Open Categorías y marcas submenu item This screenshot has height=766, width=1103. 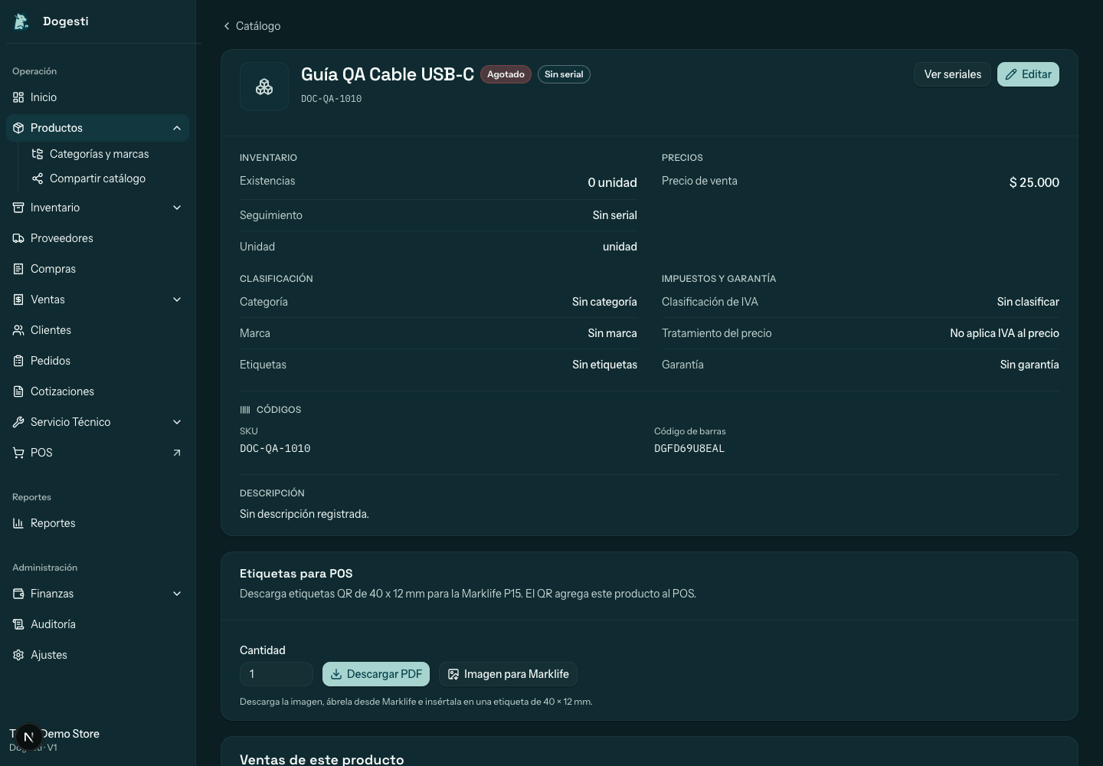coord(107,154)
